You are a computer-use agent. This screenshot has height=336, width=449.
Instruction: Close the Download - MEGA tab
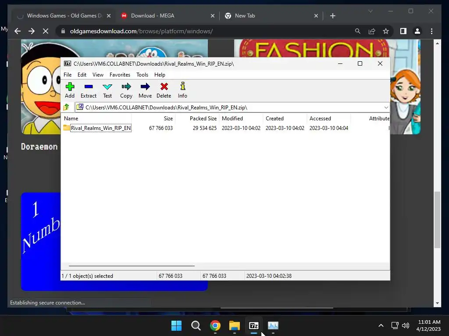click(x=213, y=16)
